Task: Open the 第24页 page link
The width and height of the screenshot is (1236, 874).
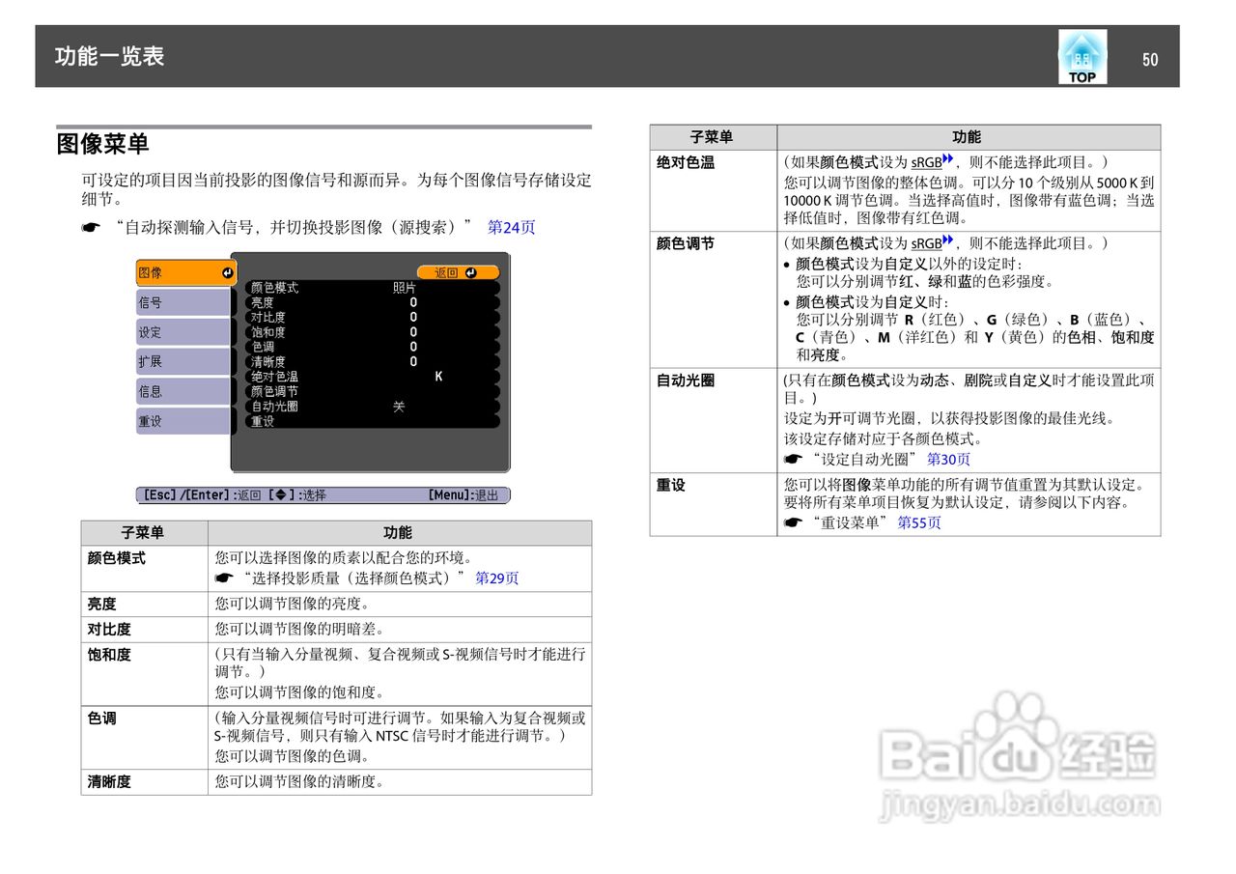Action: click(511, 228)
